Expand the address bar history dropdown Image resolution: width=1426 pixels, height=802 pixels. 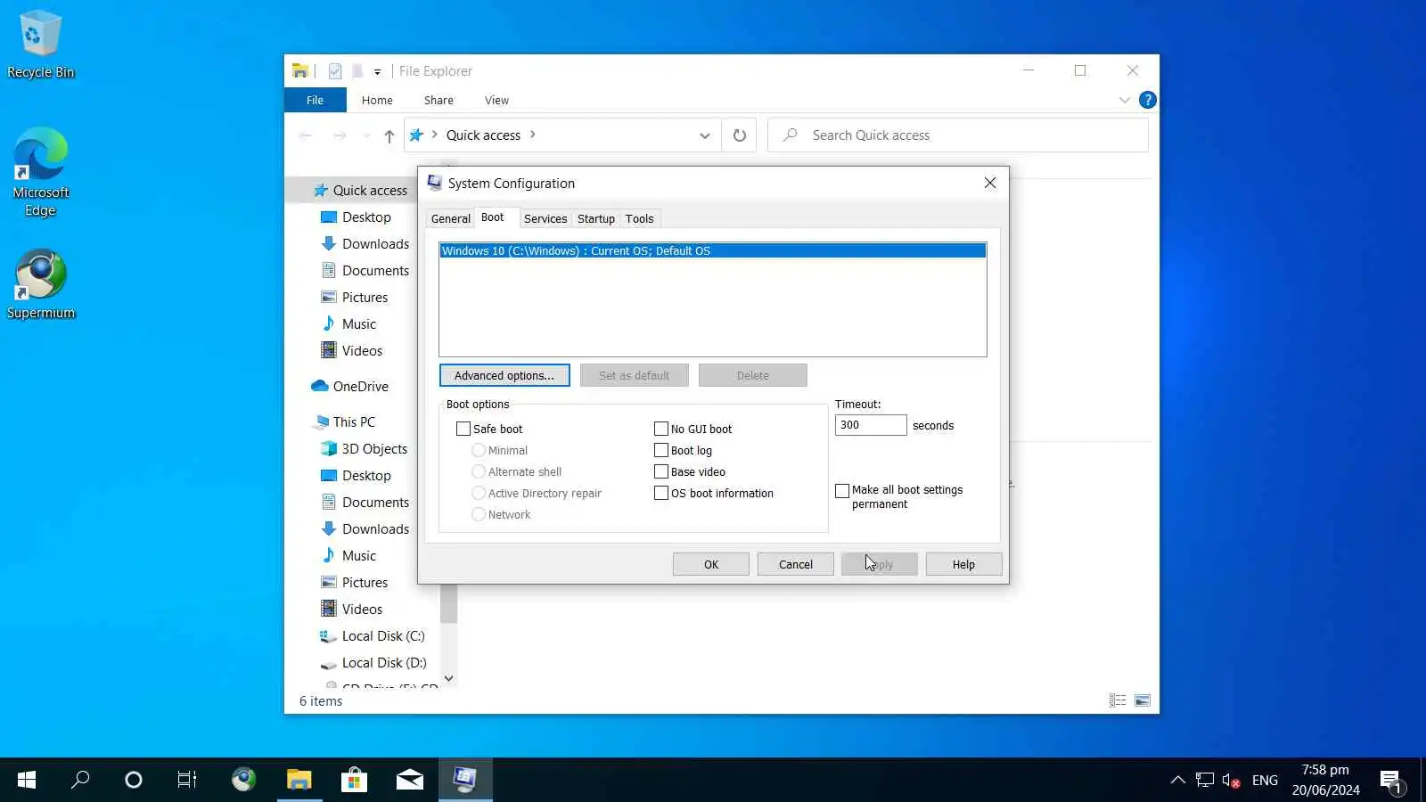coord(704,135)
